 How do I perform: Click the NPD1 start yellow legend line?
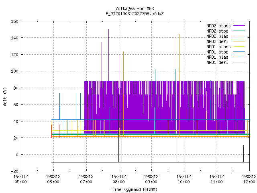point(239,47)
